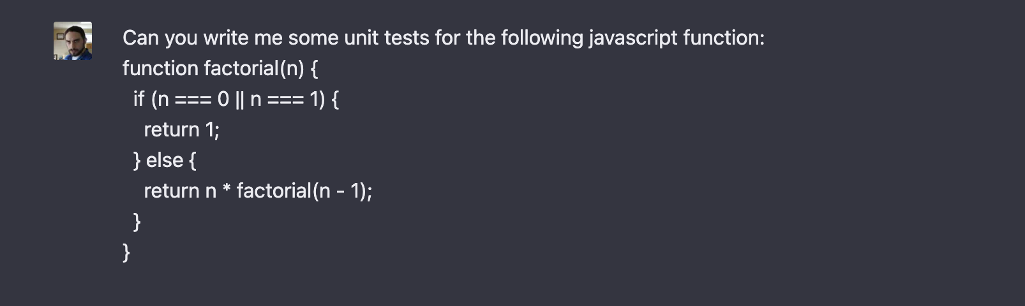Click the "if (n === 0 || n === 1) {" line
Viewport: 1025px width, 306px height.
[x=236, y=99]
